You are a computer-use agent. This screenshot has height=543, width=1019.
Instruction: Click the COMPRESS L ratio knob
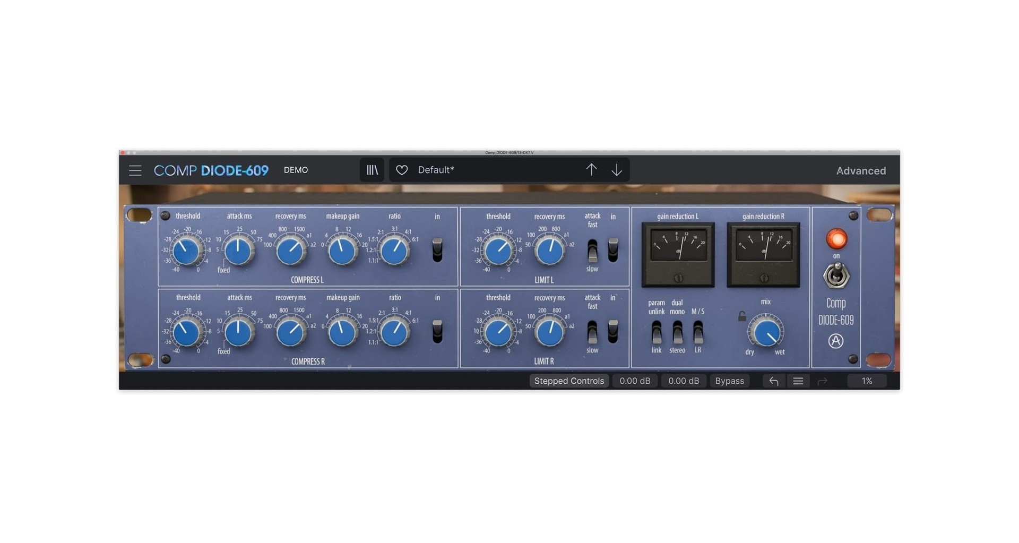(x=394, y=251)
